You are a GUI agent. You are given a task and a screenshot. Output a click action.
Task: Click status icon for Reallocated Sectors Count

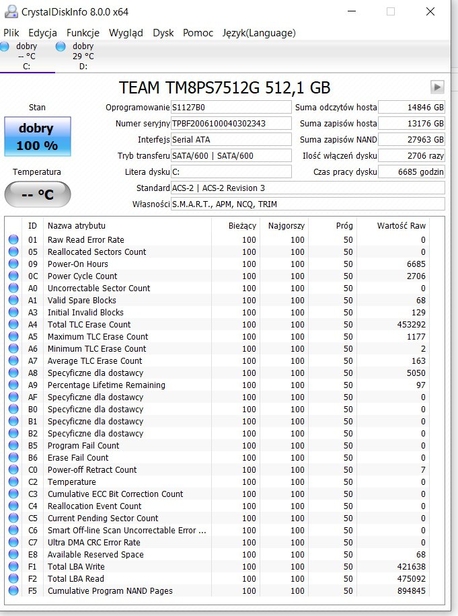pyautogui.click(x=13, y=252)
